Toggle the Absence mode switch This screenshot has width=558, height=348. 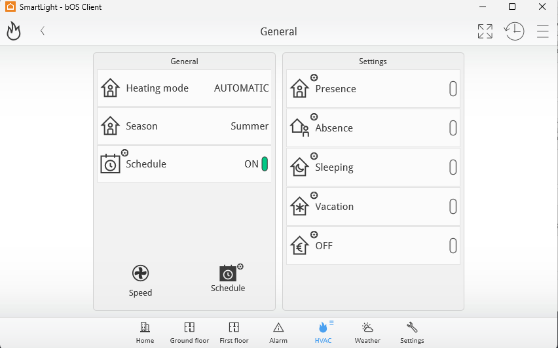[x=453, y=128]
